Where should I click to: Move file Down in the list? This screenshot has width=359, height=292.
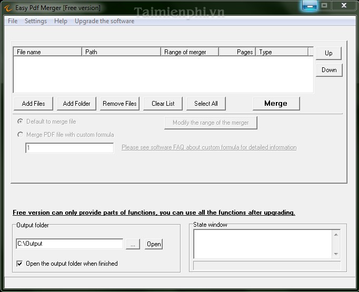(329, 70)
